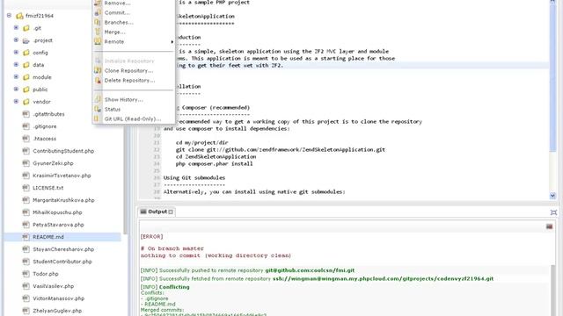Click the README.md file icon
This screenshot has width=563, height=316.
coord(26,237)
